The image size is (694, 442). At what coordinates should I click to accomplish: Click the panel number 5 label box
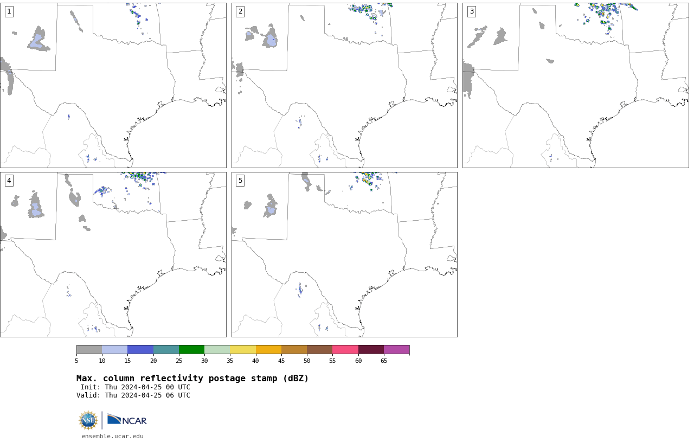[x=240, y=181]
